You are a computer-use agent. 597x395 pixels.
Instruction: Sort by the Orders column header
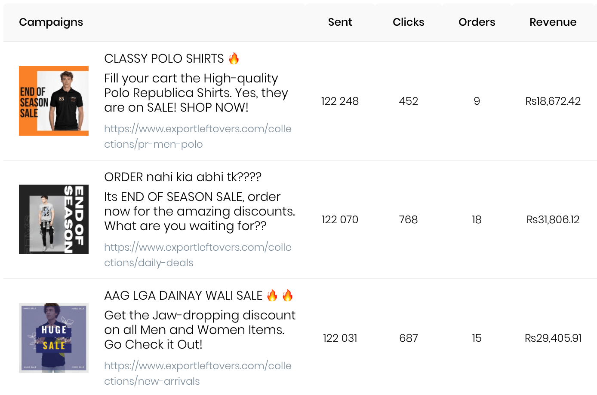pos(477,22)
